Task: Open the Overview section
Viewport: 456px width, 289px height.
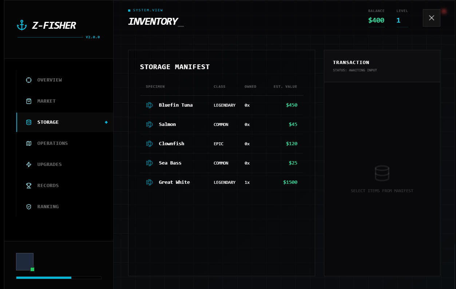Action: (65, 80)
